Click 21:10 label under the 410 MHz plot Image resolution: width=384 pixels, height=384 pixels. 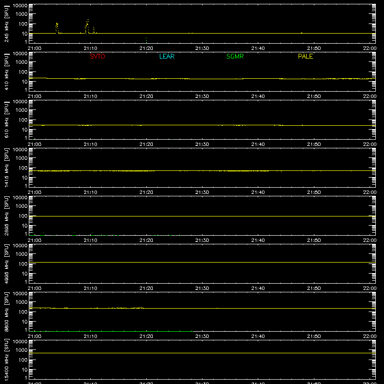pyautogui.click(x=90, y=96)
